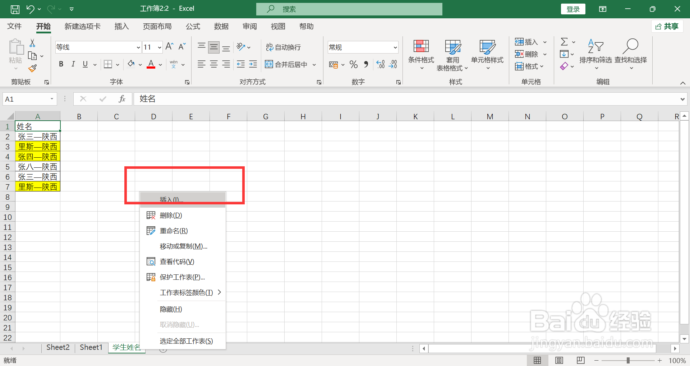Click the accounting number format icon
Screen dimensions: 690x366
pyautogui.click(x=333, y=65)
